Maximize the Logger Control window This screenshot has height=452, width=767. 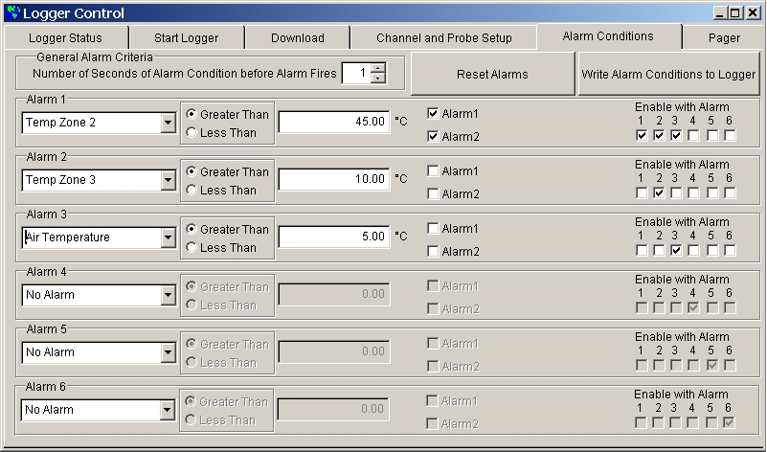click(x=735, y=12)
